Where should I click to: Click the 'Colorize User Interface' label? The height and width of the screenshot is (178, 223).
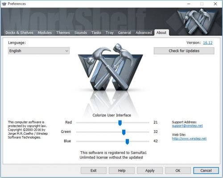pyautogui.click(x=111, y=115)
